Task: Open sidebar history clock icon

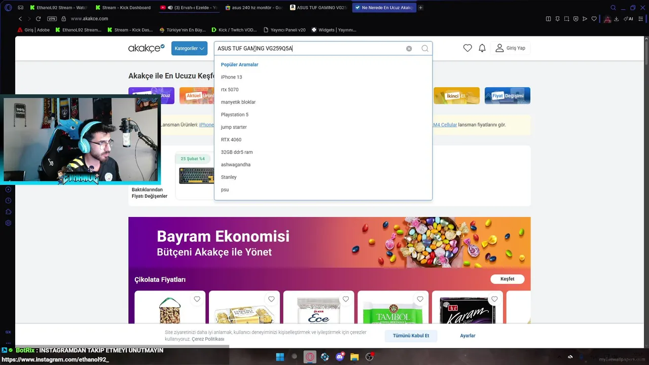Action: point(8,201)
